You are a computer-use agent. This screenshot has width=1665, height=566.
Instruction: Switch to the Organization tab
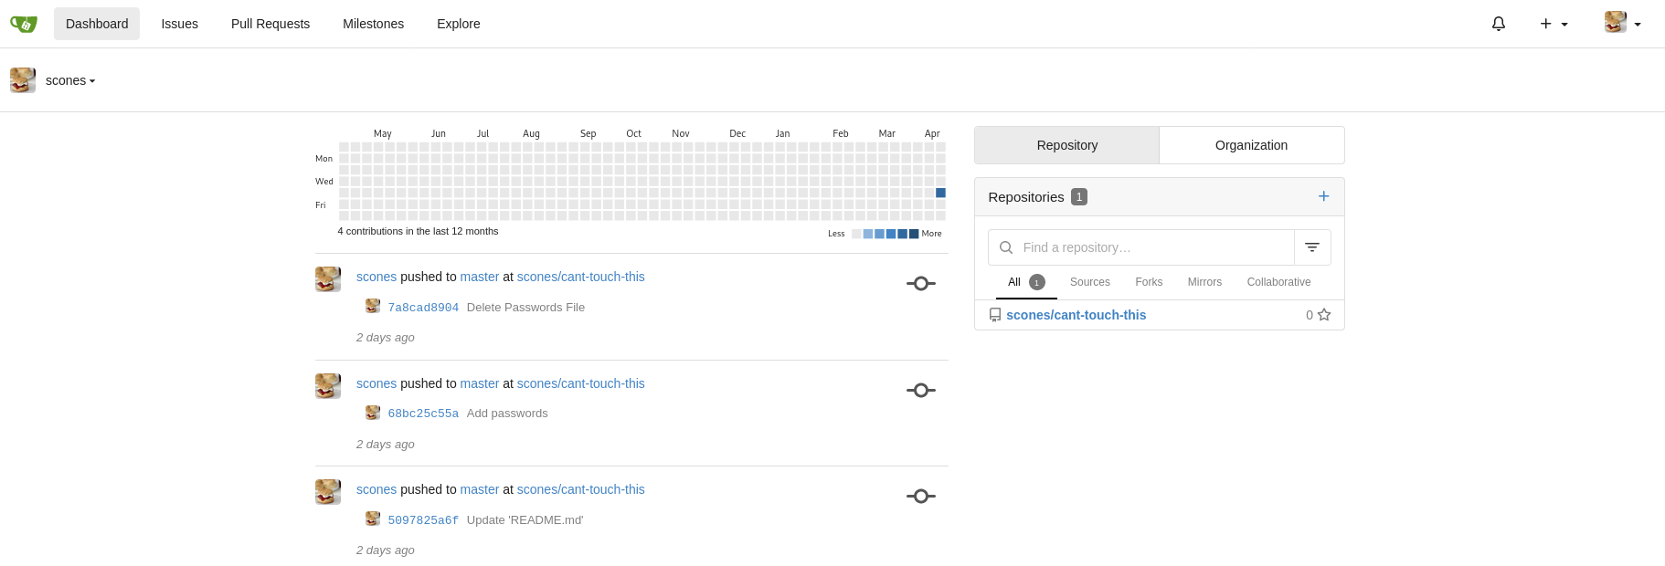[1251, 145]
